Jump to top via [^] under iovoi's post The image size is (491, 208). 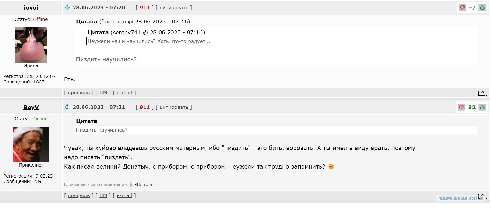pyautogui.click(x=483, y=93)
